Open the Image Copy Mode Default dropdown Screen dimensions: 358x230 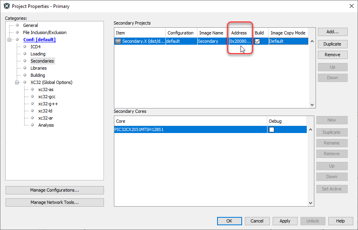288,41
